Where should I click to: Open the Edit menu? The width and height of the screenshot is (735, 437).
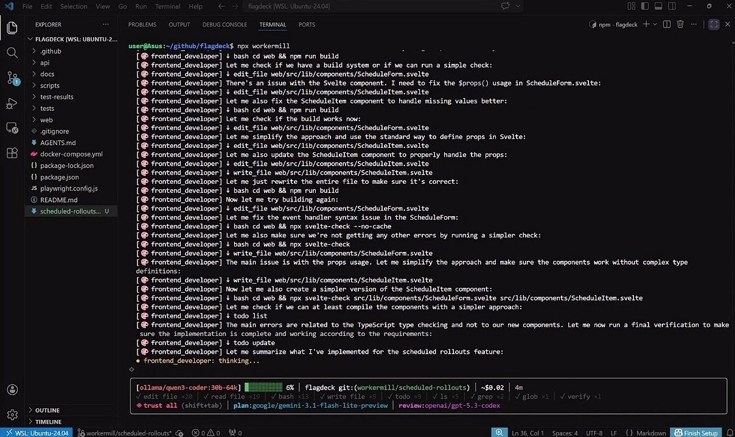46,6
